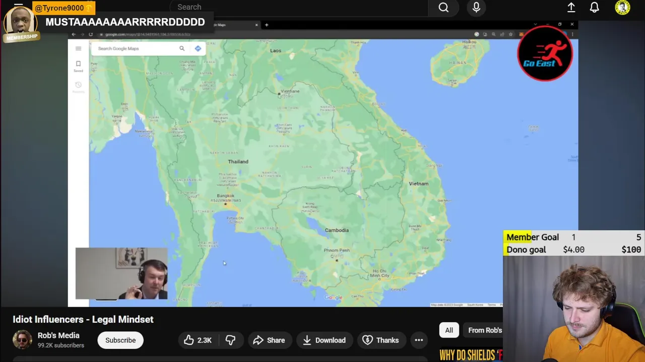645x362 pixels.
Task: Open Rob's Media channel avatar
Action: click(22, 340)
